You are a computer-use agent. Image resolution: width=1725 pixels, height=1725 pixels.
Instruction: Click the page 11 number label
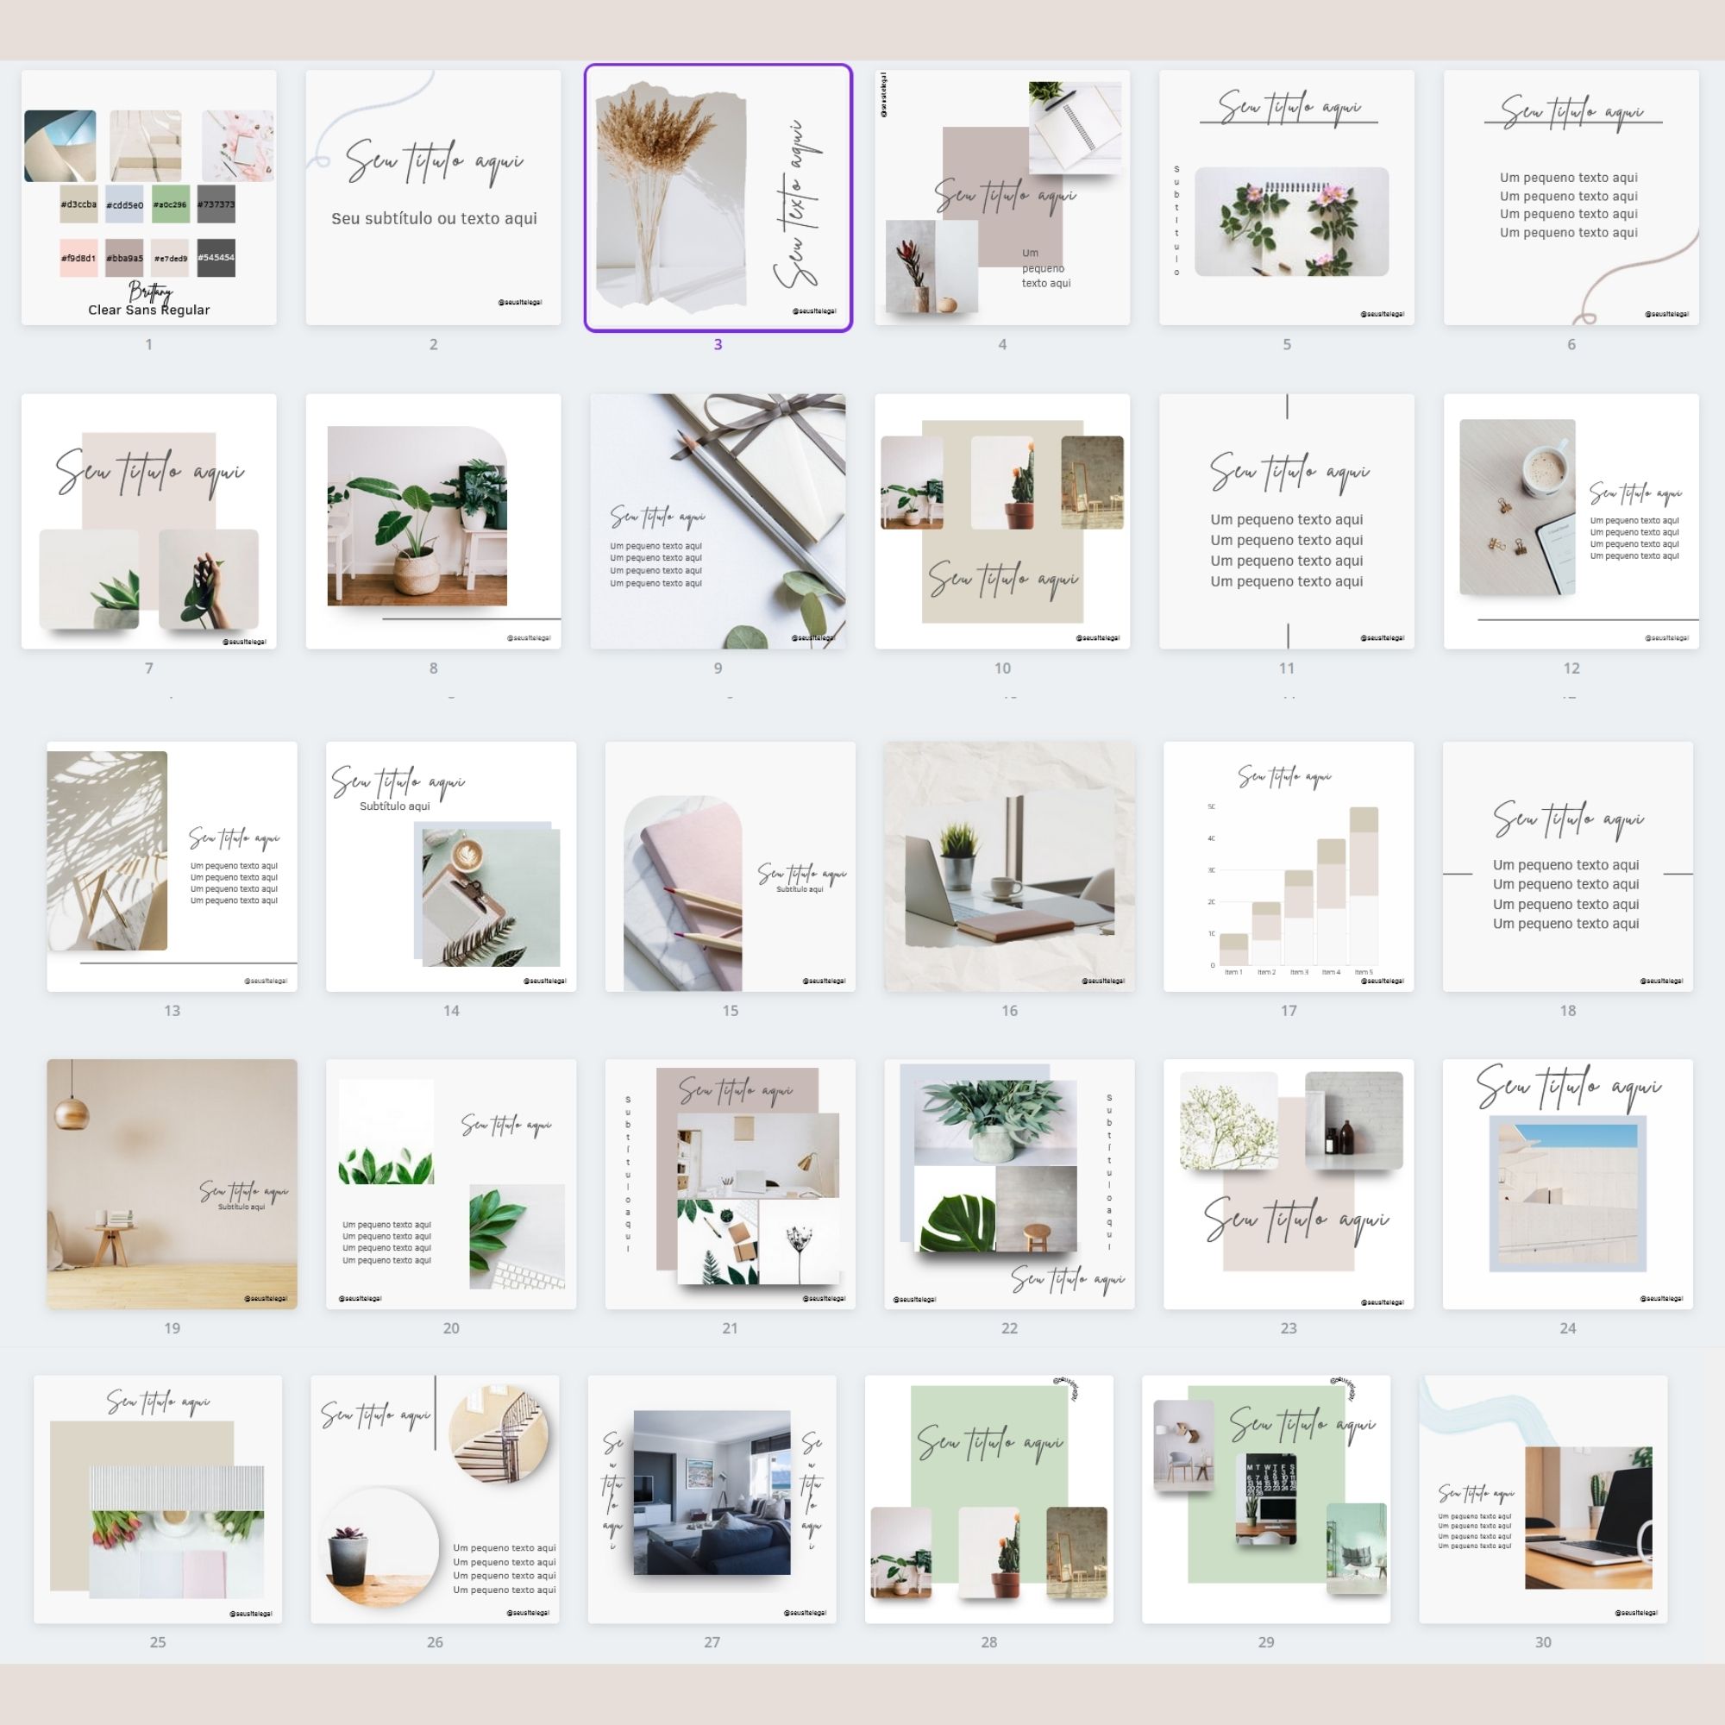(x=1288, y=667)
